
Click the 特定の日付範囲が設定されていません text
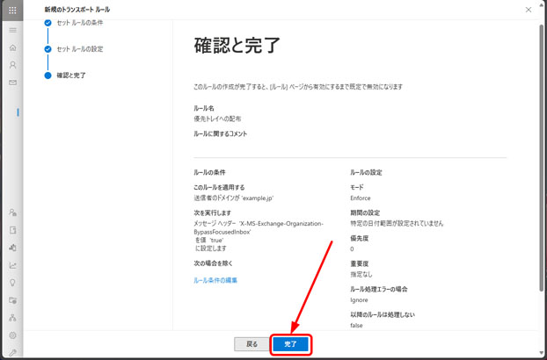point(397,224)
